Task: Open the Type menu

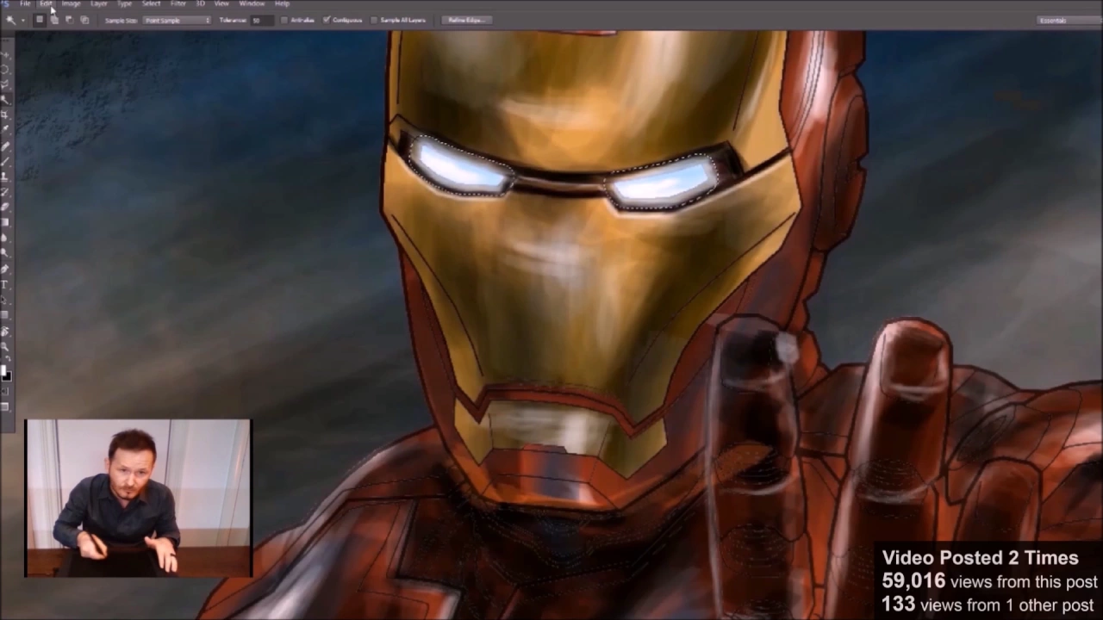Action: (x=124, y=3)
